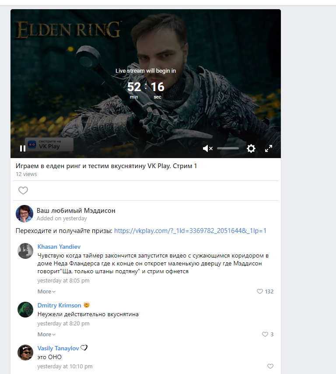336x374 pixels.
Task: Open Vasily Tanaylov's profile
Action: (x=58, y=348)
